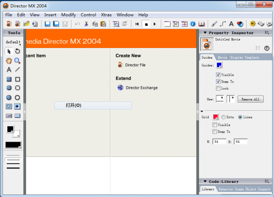Enable the Guides Lock checkbox
The height and width of the screenshot is (197, 274).
tap(218, 88)
